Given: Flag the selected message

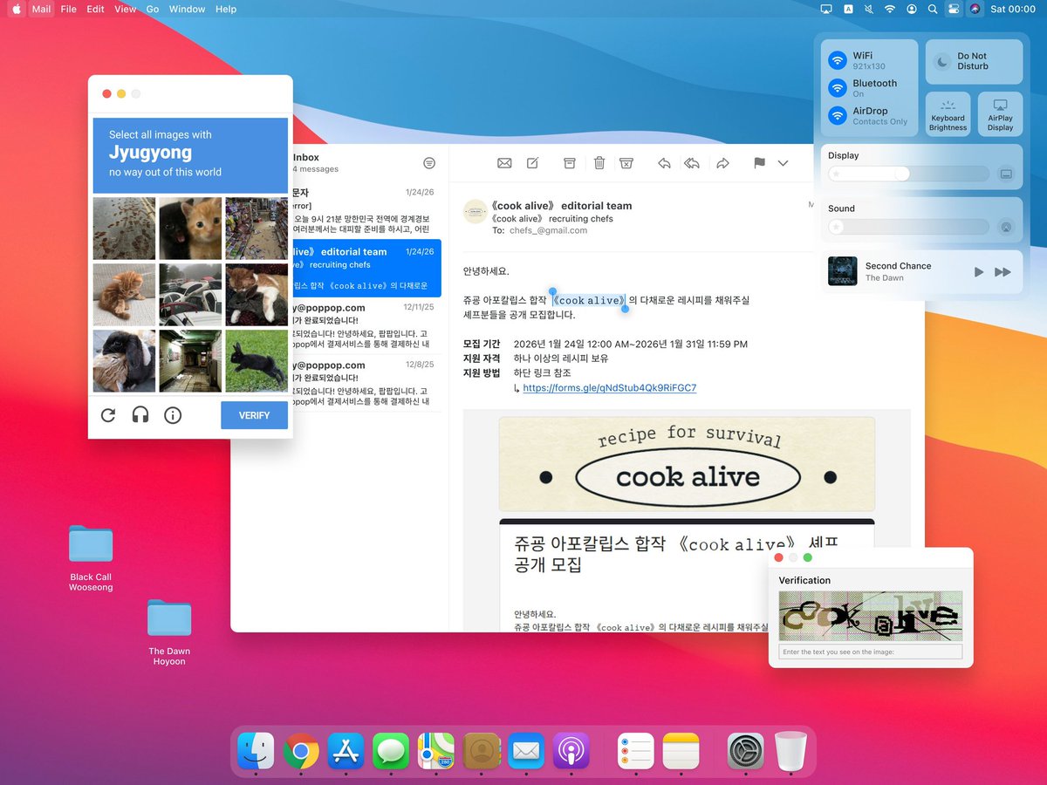Looking at the screenshot, I should (759, 163).
